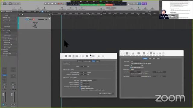Click MIDI Sync Project Settings button

click(106, 94)
